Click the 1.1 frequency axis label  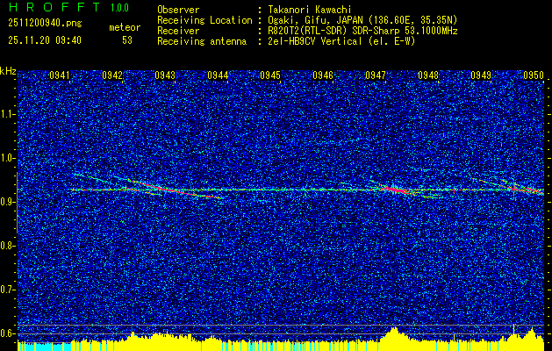pos(8,114)
